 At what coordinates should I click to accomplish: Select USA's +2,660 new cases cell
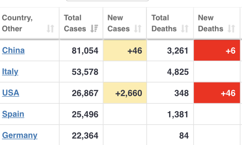[x=125, y=93]
